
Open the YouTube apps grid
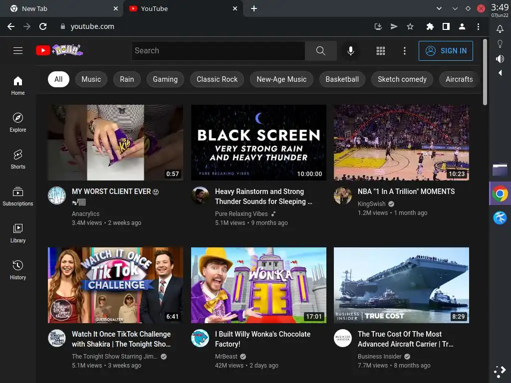point(381,51)
